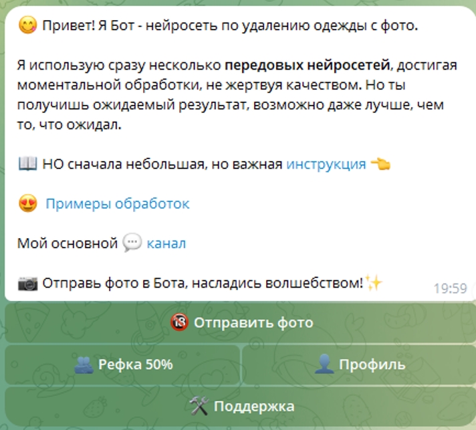
Task: Click the 'Отправить фото' button
Action: pyautogui.click(x=241, y=322)
